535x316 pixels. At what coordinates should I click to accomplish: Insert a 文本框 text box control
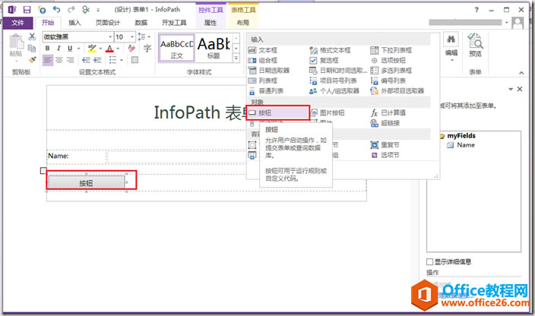tap(263, 50)
